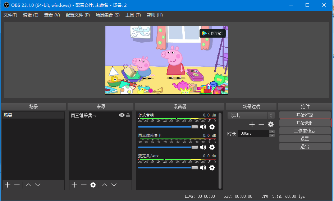Hide 同三维采集卡 source via eye icon
This screenshot has width=334, height=201.
tap(122, 115)
